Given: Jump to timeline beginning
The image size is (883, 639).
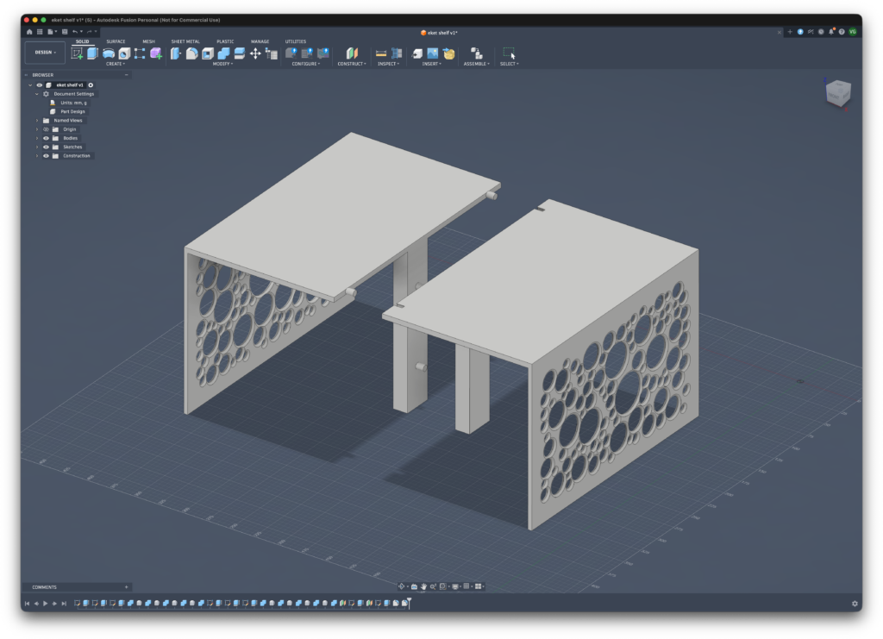Looking at the screenshot, I should pyautogui.click(x=27, y=604).
